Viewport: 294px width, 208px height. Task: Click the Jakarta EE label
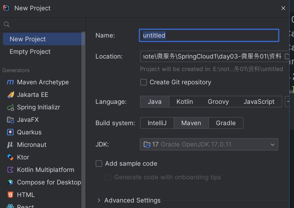(x=33, y=95)
